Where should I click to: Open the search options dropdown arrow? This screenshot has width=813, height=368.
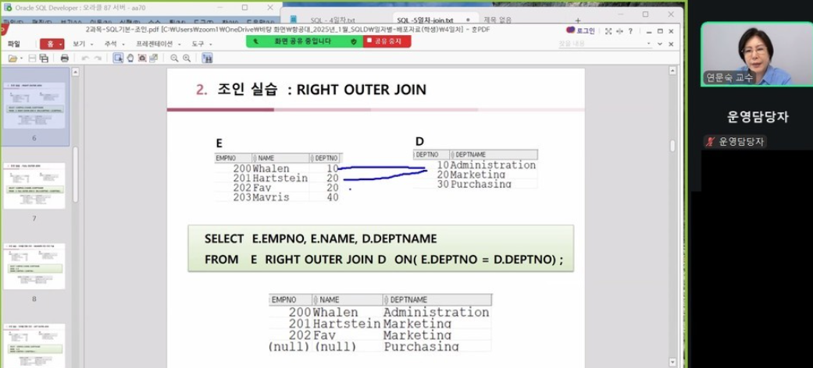click(x=649, y=44)
